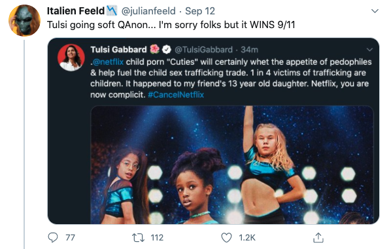Like the tweet with heart icon
This screenshot has height=249, width=389.
[x=226, y=238]
